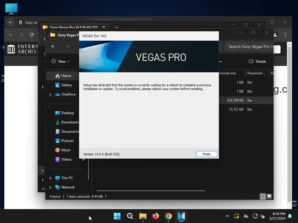This screenshot has height=223, width=298.
Task: Open the New dropdown in File Explorer
Action: coord(61,62)
